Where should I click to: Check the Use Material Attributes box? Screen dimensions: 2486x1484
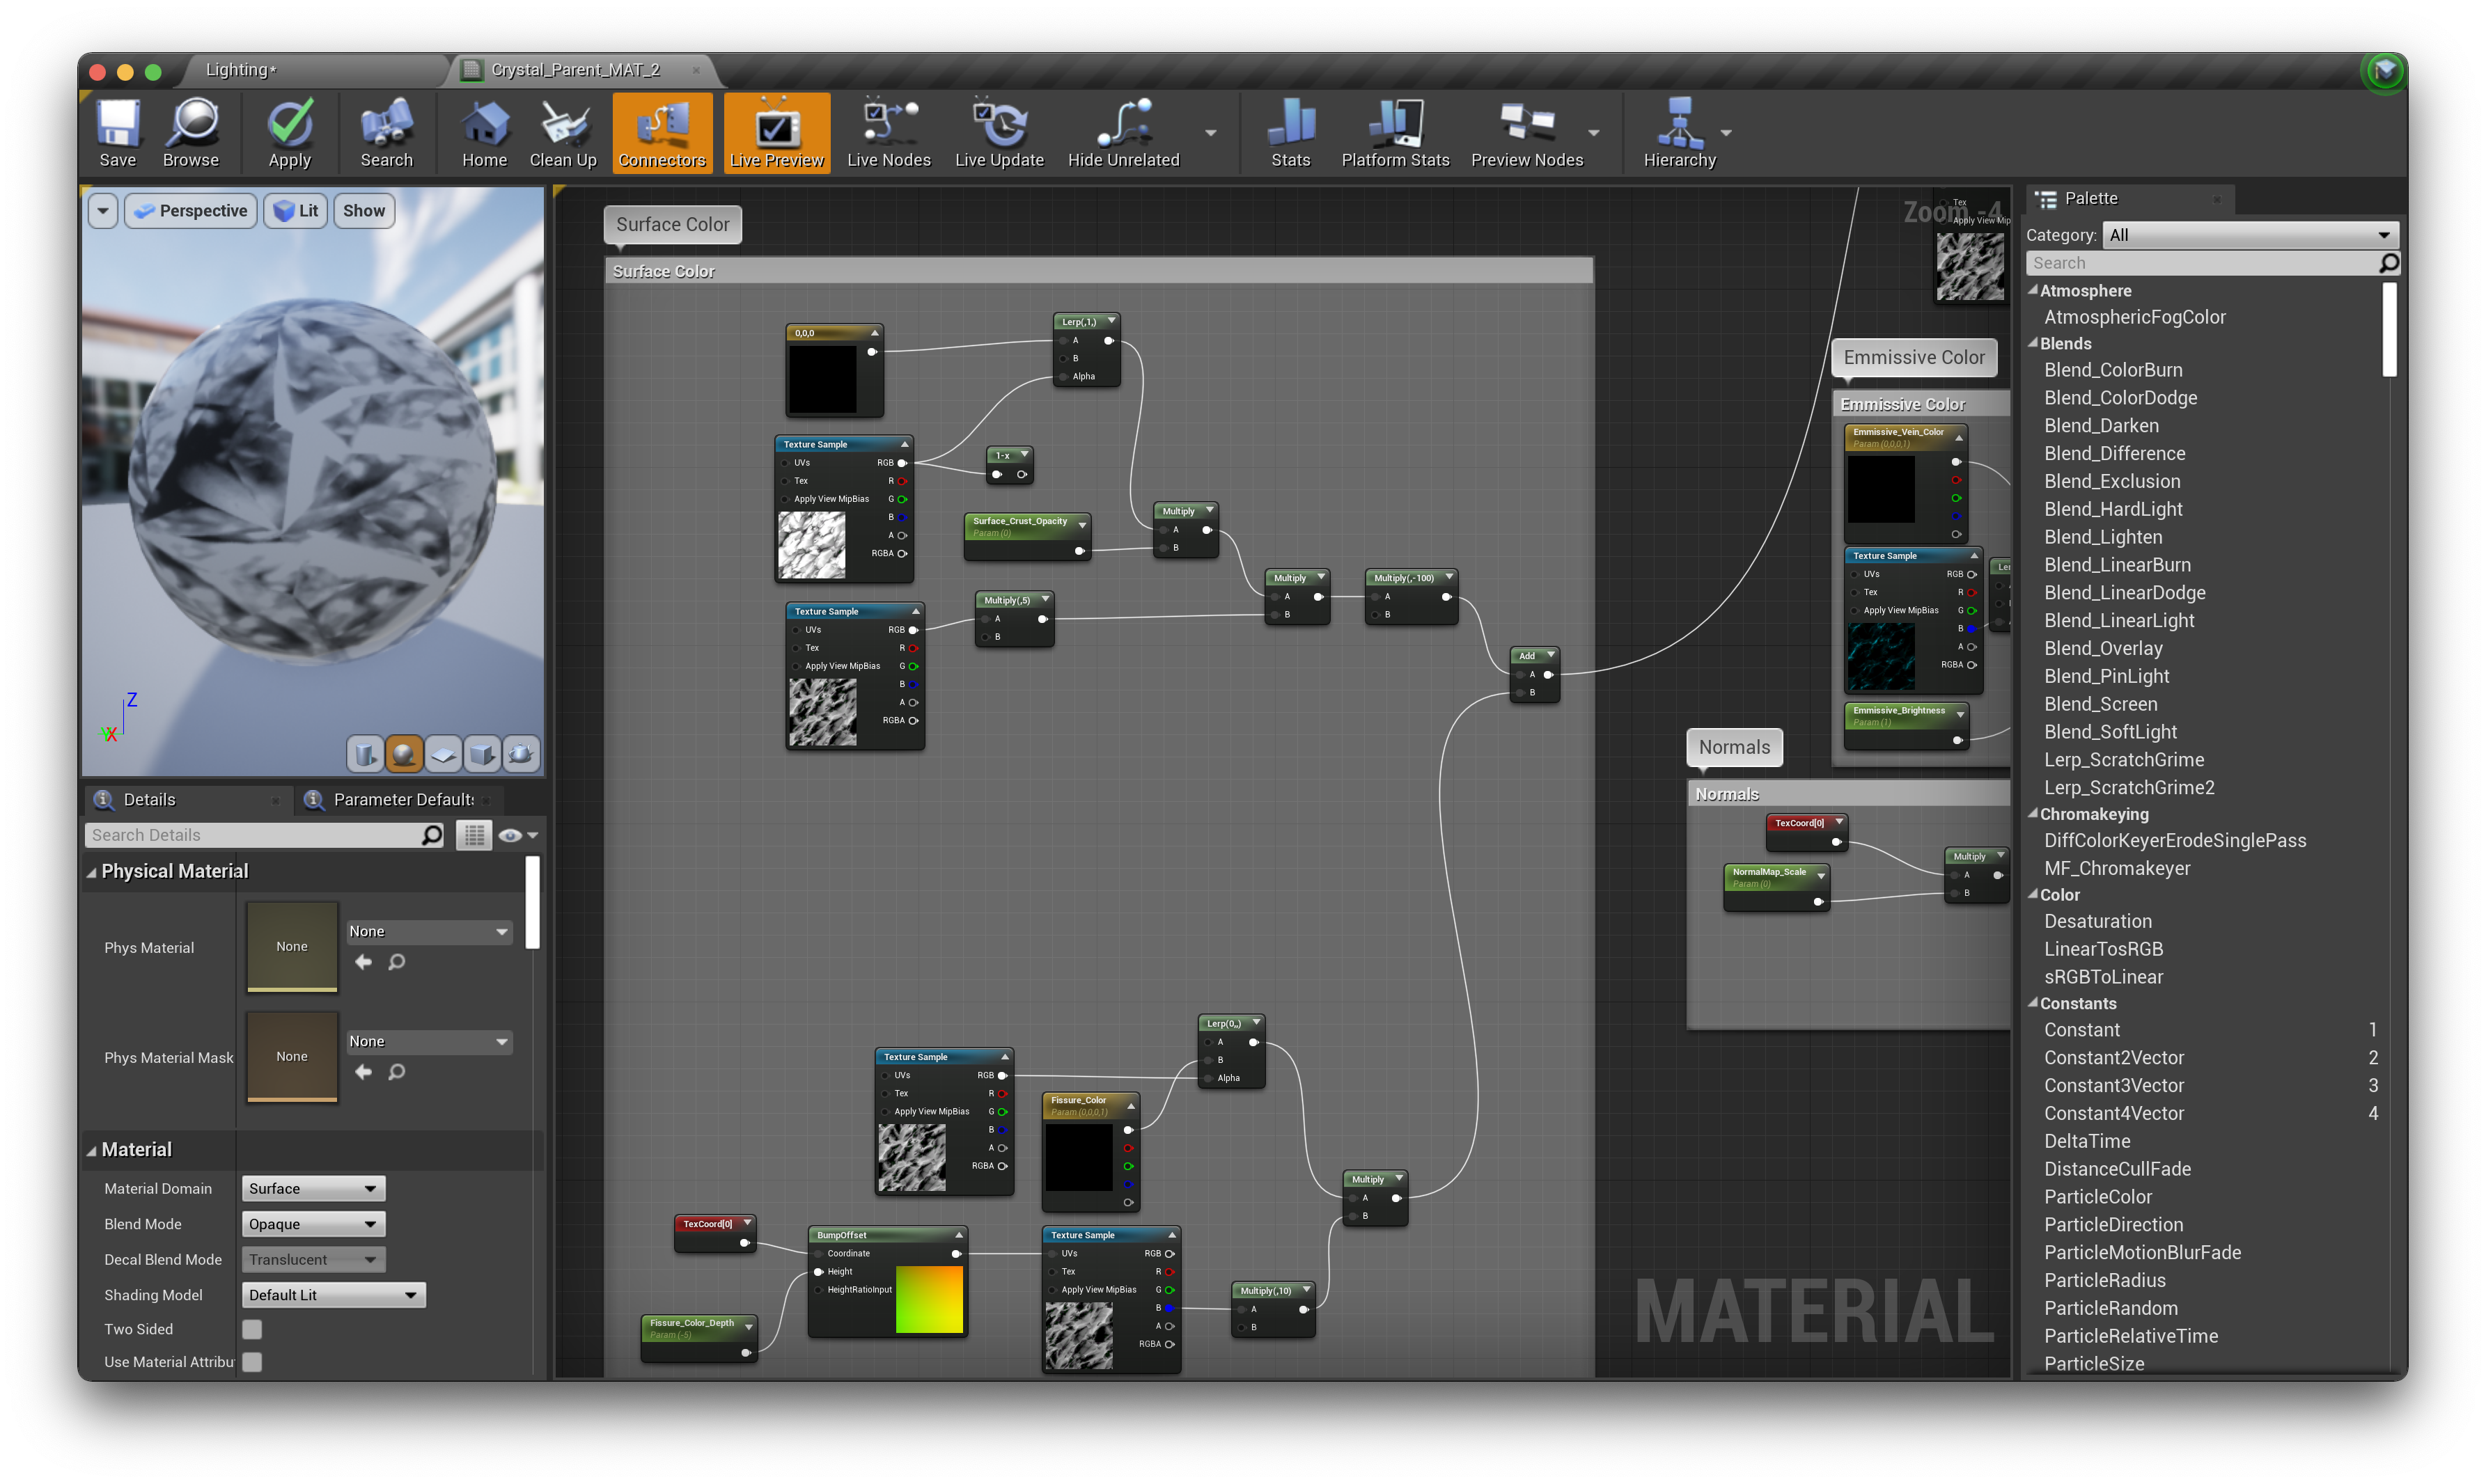click(252, 1362)
